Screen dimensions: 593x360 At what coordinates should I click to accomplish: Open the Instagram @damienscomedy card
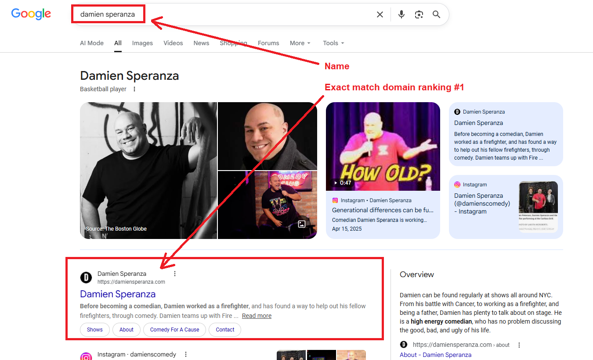point(506,207)
